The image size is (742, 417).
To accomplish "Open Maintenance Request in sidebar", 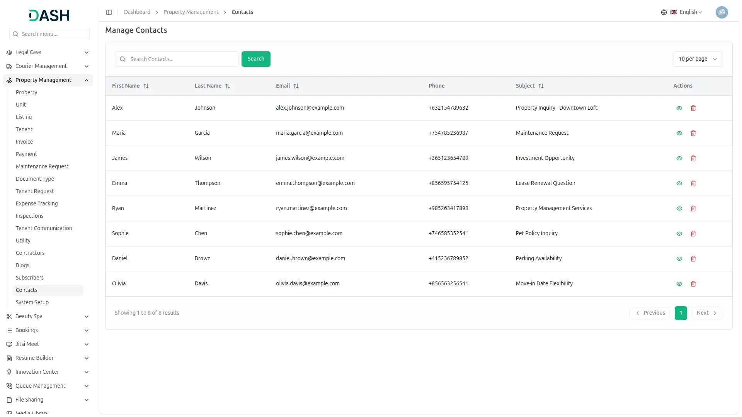I will tap(42, 166).
